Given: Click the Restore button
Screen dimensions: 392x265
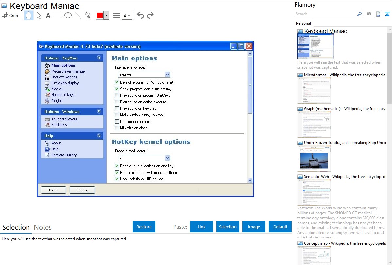Looking at the screenshot, I should pos(144,227).
